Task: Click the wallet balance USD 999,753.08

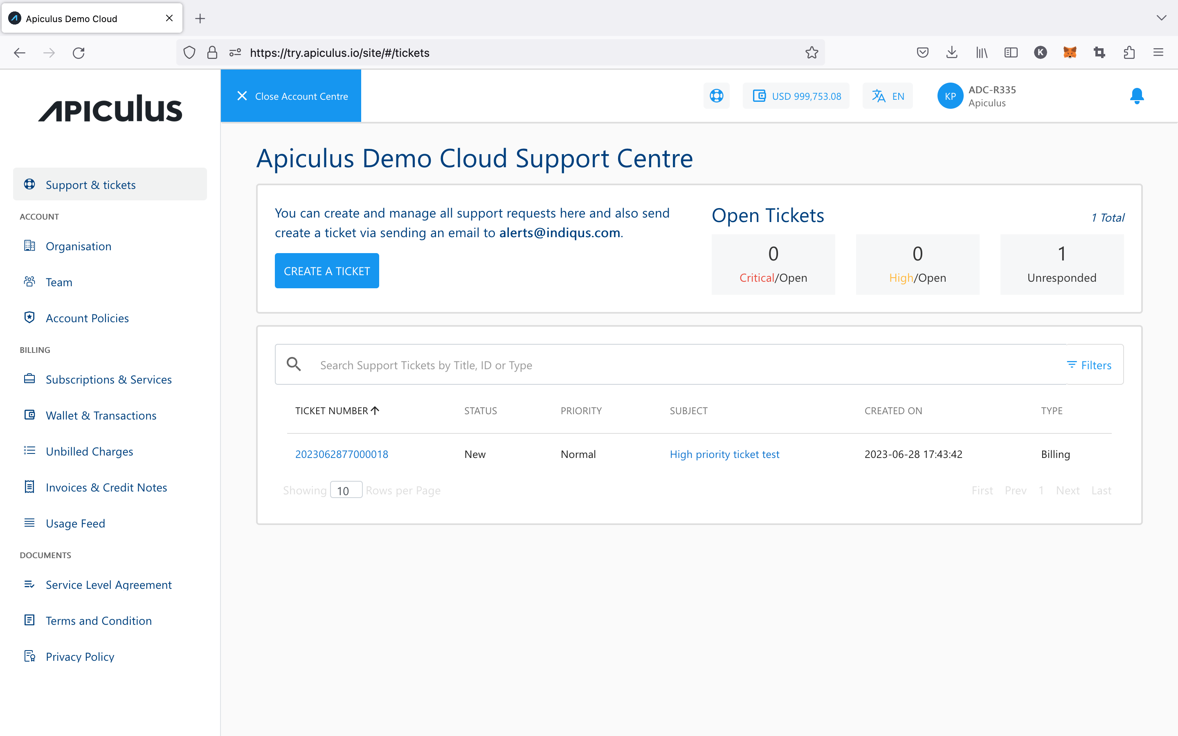Action: tap(796, 96)
